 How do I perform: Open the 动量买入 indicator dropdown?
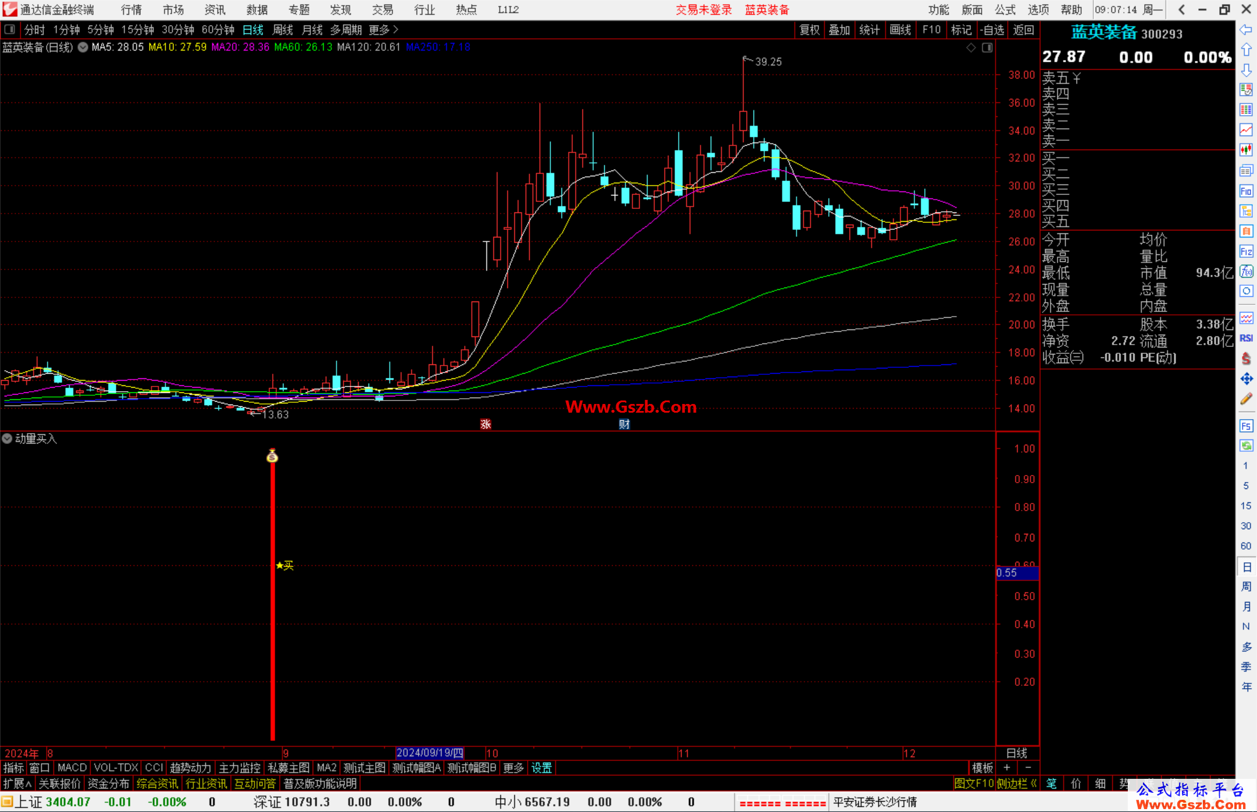(7, 438)
